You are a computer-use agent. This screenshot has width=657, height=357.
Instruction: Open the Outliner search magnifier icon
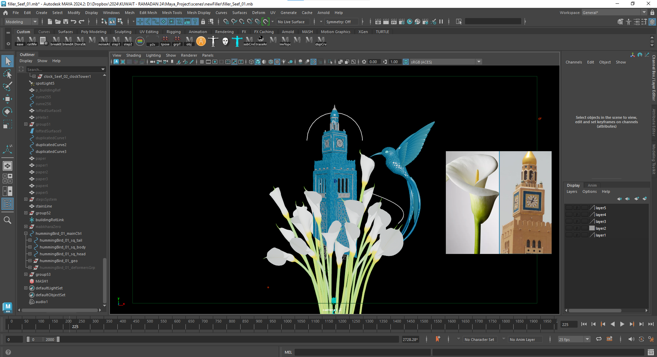pyautogui.click(x=8, y=220)
